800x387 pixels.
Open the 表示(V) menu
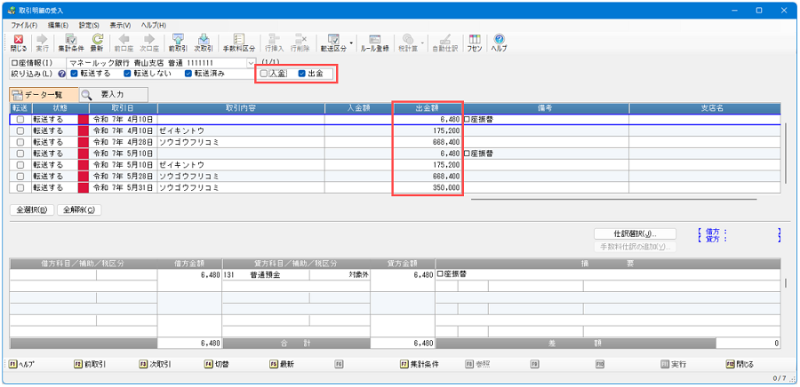point(120,25)
